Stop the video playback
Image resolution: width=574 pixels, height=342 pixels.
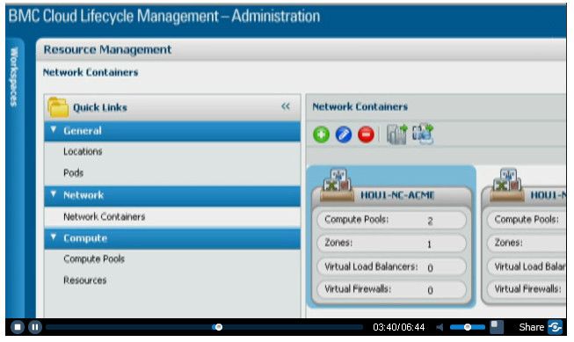coord(18,327)
